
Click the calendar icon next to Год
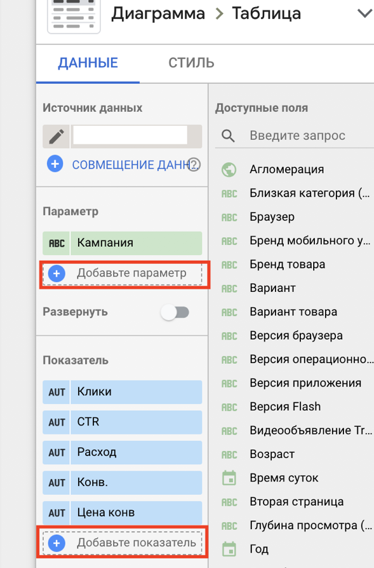point(229,549)
